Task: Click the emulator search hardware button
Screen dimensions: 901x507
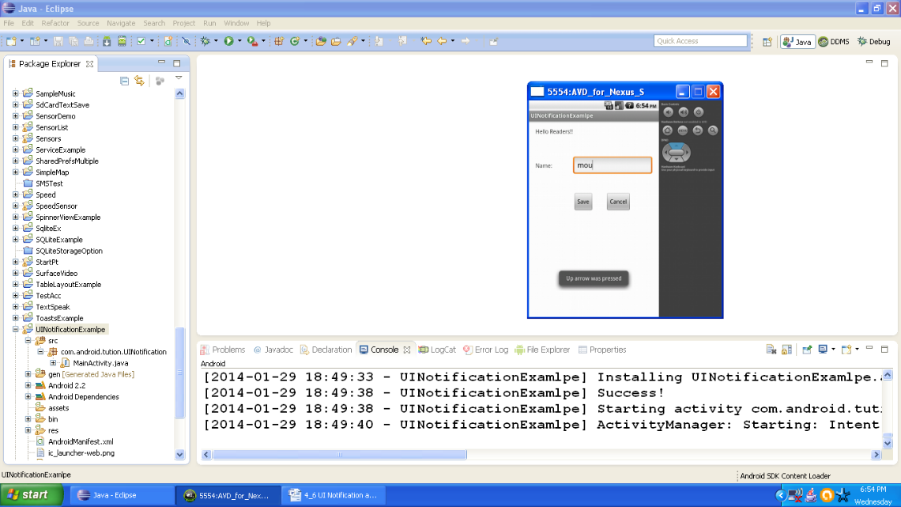Action: pyautogui.click(x=712, y=130)
